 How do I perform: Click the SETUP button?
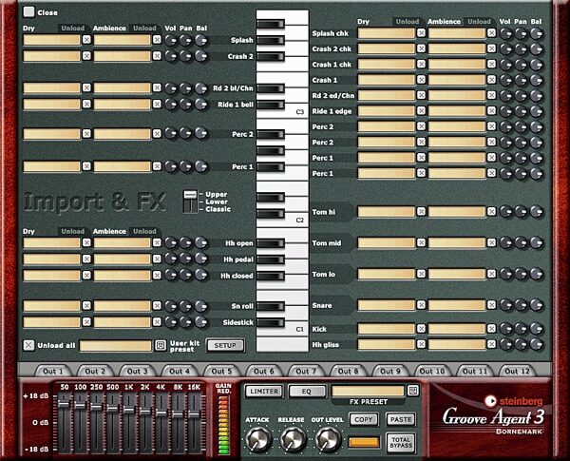[x=225, y=345]
